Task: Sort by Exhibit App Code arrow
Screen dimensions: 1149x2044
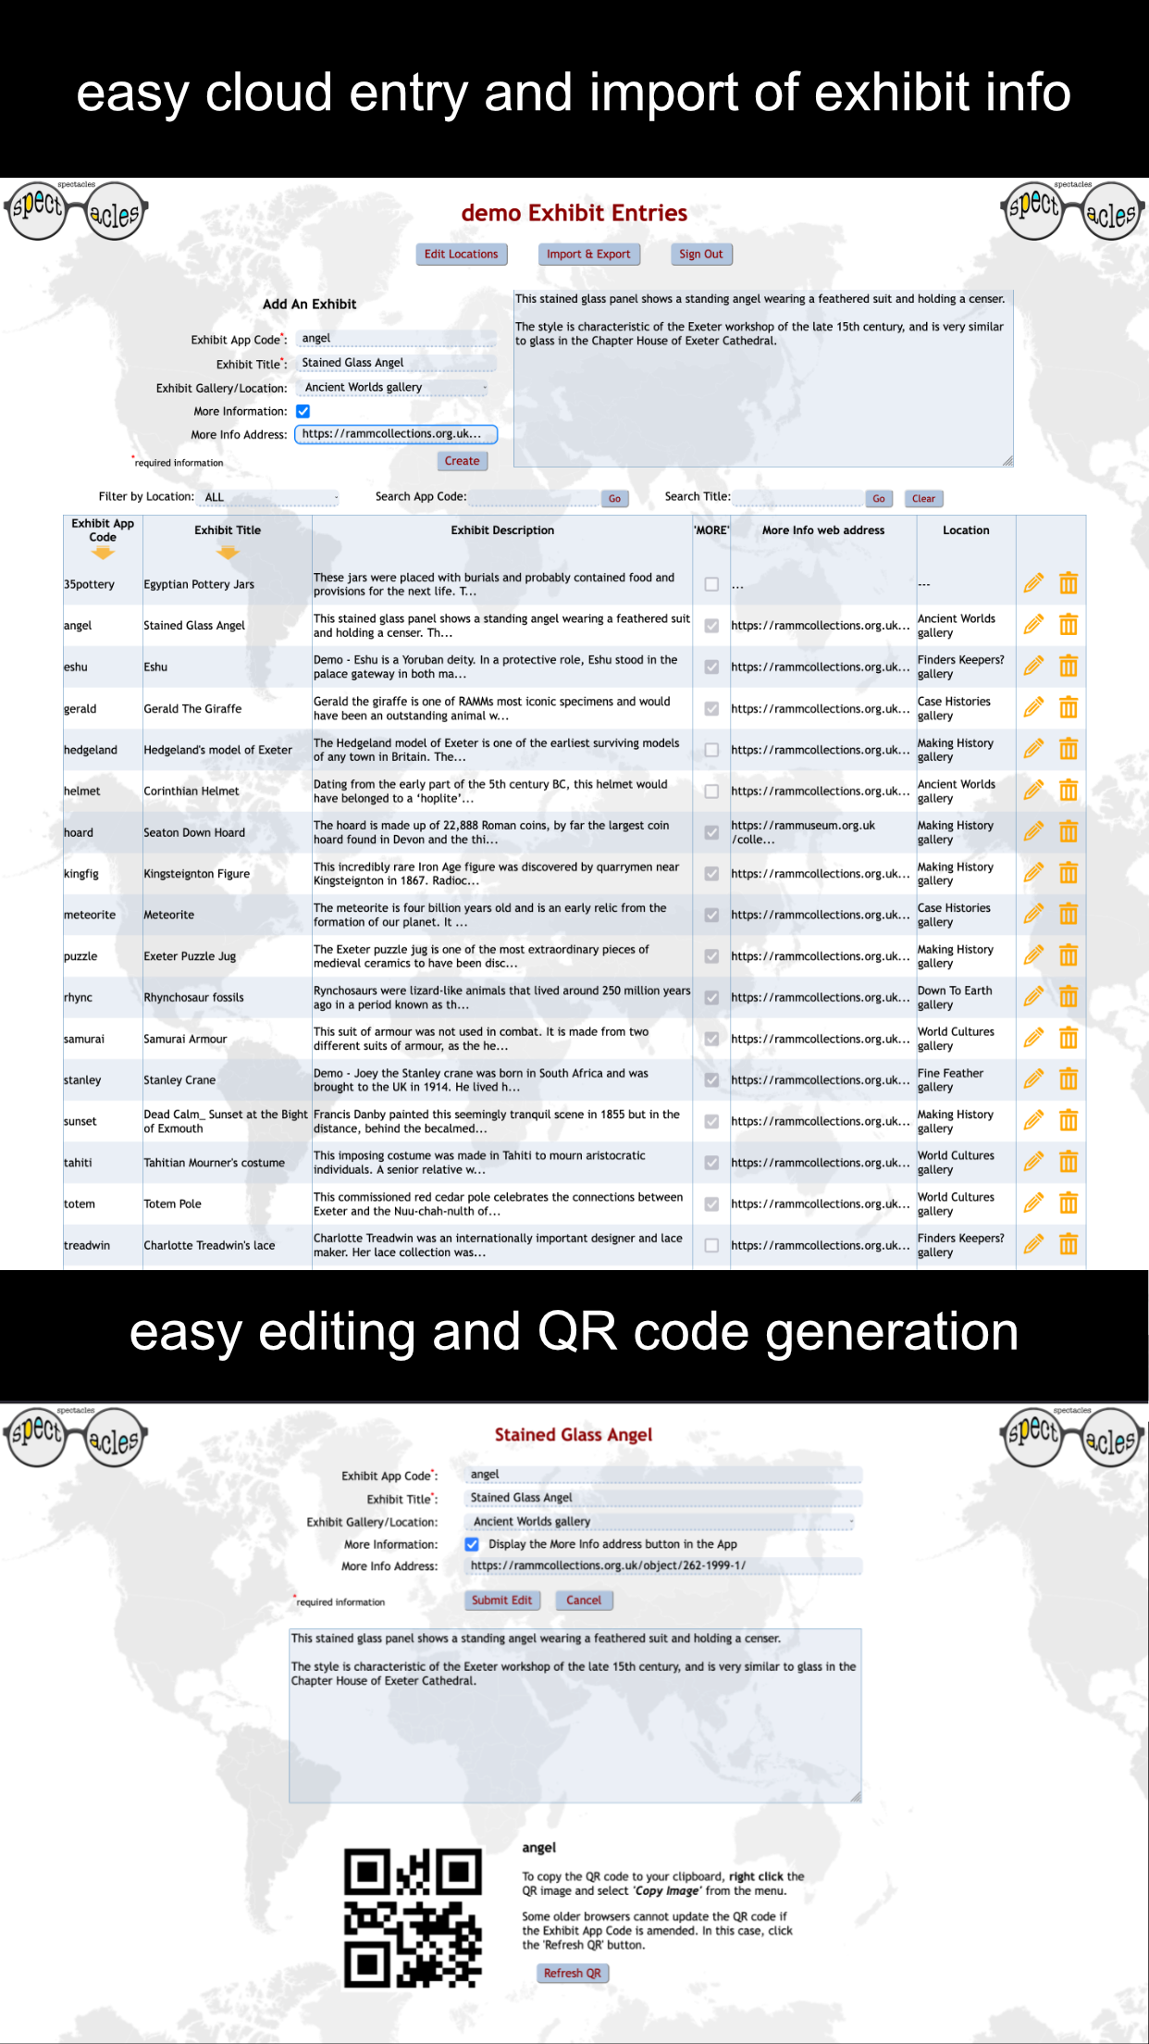Action: click(103, 554)
